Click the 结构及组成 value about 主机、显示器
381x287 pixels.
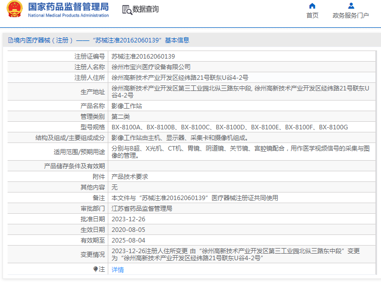[x=180, y=138]
